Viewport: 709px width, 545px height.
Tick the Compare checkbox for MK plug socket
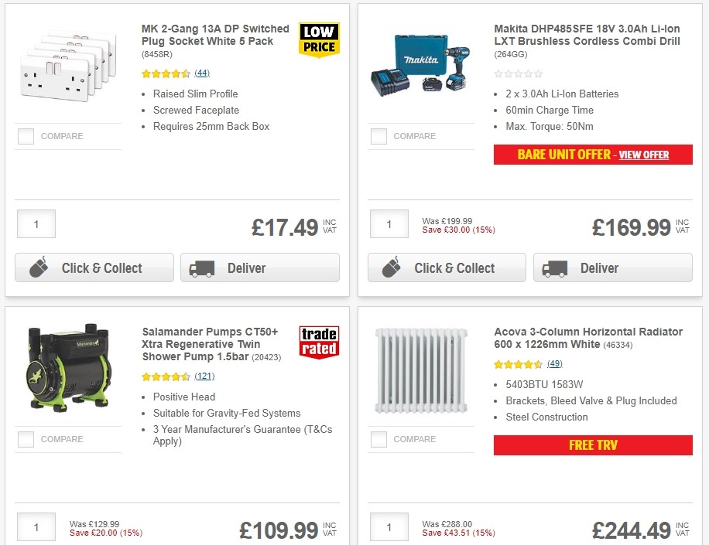click(x=26, y=136)
